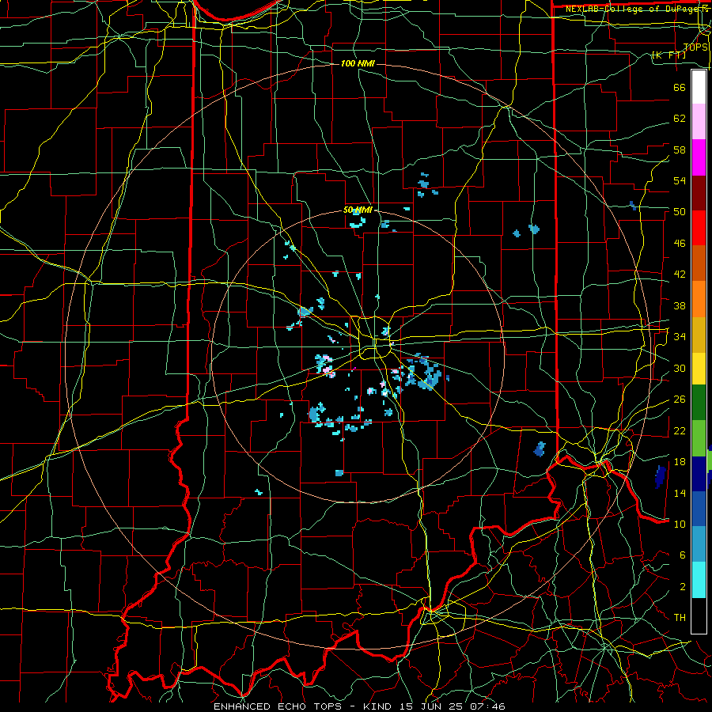Click the 'TOPS' legend heading

click(x=695, y=47)
